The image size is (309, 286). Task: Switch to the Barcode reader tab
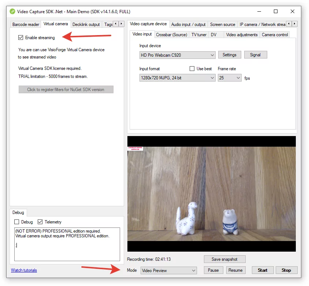click(x=25, y=24)
